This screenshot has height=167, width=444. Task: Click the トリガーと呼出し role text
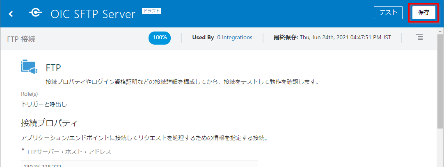44,104
